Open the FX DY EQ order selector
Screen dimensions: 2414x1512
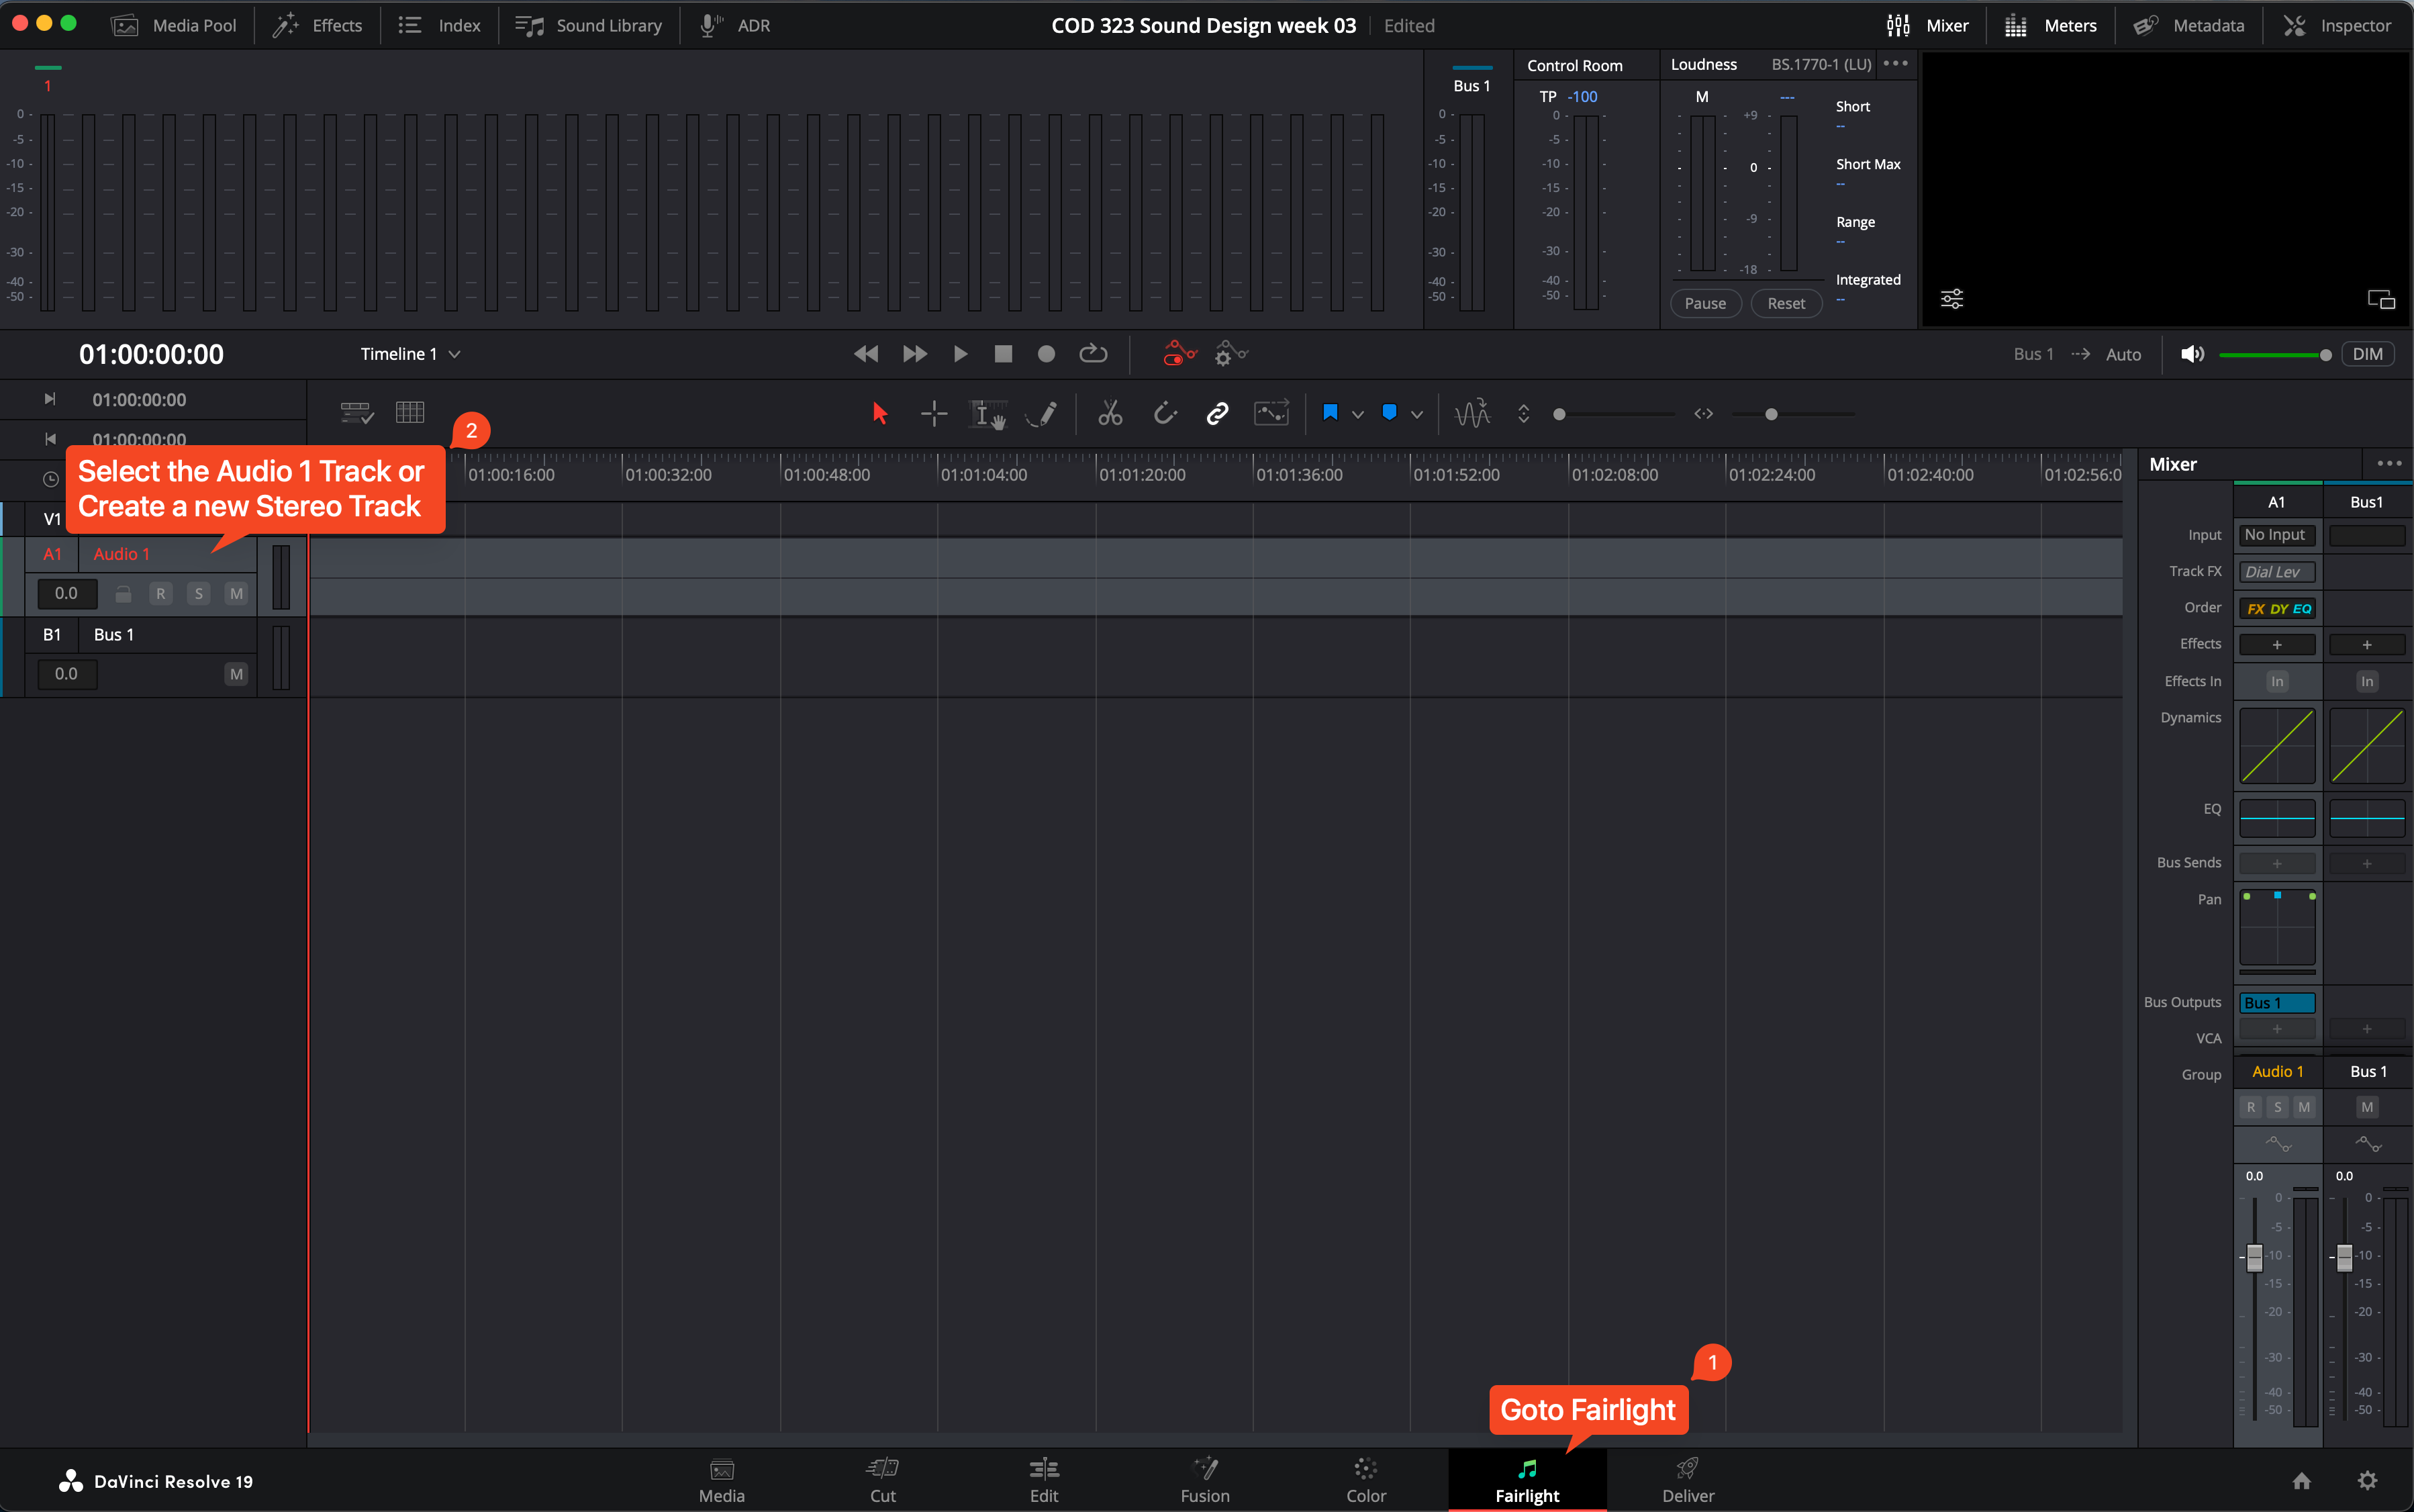pos(2277,608)
